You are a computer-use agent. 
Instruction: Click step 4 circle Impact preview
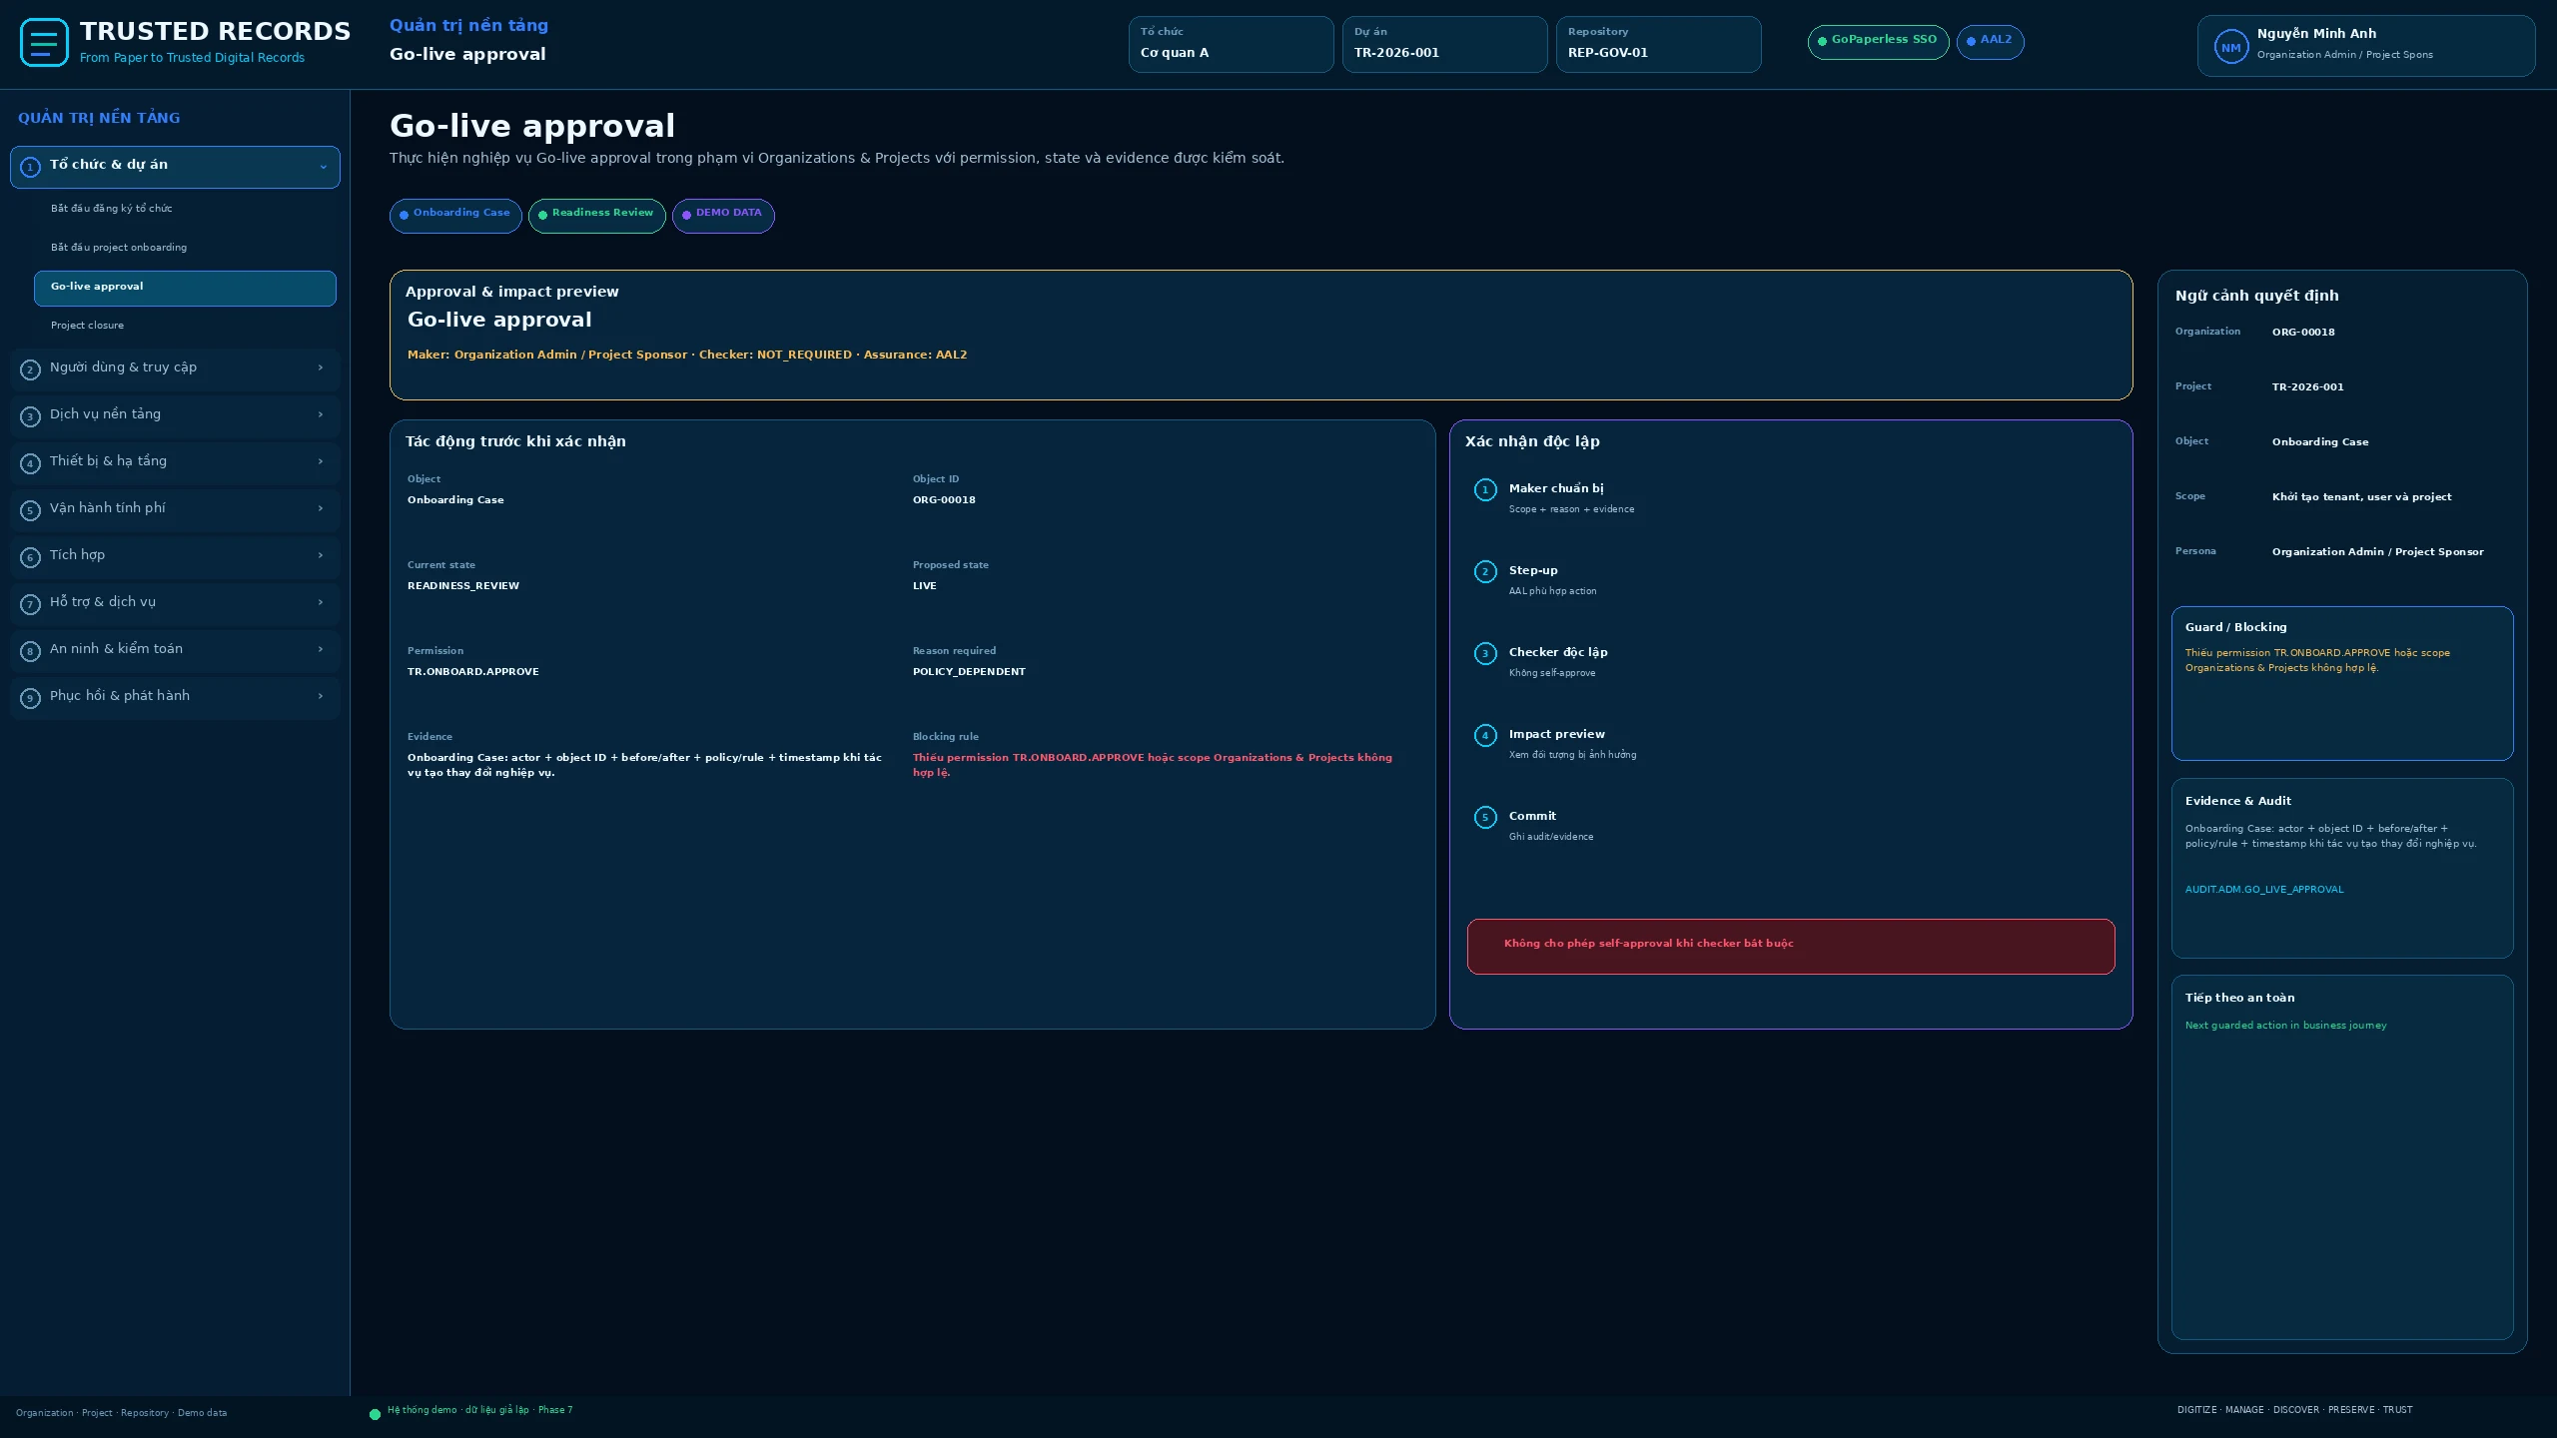click(x=1485, y=735)
